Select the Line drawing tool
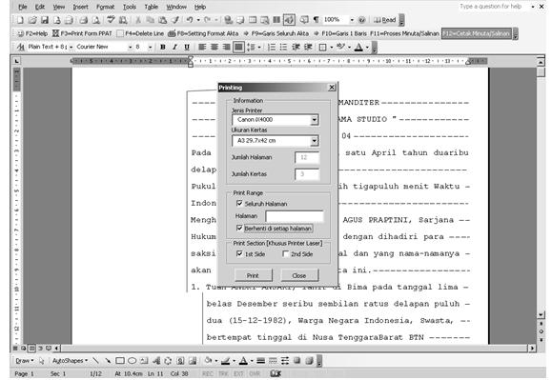 point(95,361)
